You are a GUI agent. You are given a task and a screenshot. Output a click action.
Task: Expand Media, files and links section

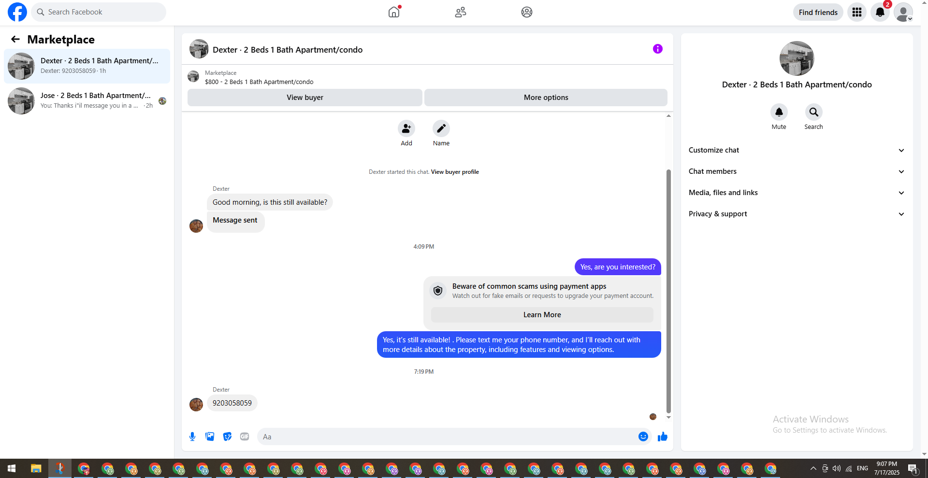tap(797, 193)
